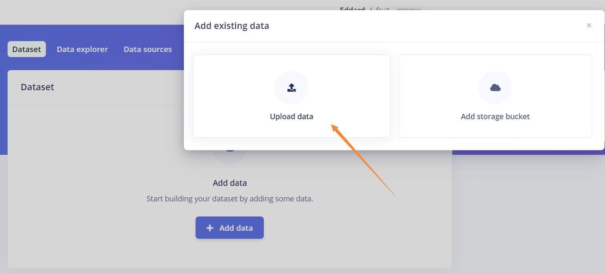Select the Add storage bucket card
Image resolution: width=605 pixels, height=274 pixels.
pyautogui.click(x=495, y=96)
